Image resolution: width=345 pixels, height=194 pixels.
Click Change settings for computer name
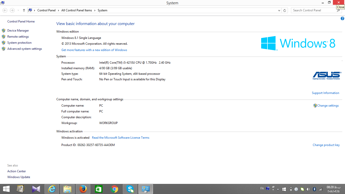328,106
